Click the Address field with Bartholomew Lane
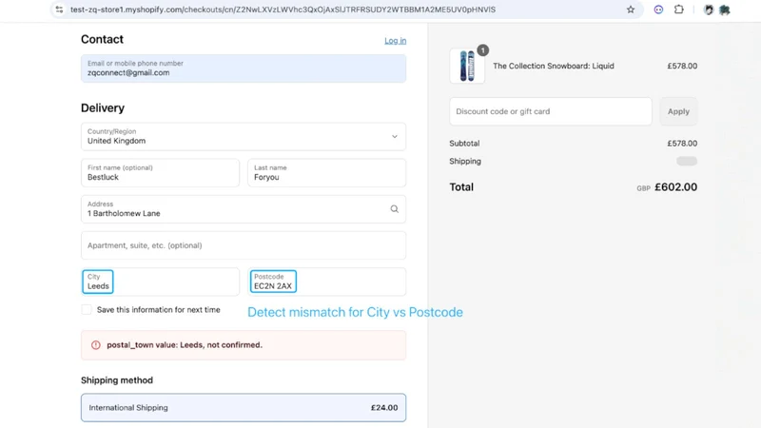Viewport: 761px width, 428px height. [x=244, y=209]
